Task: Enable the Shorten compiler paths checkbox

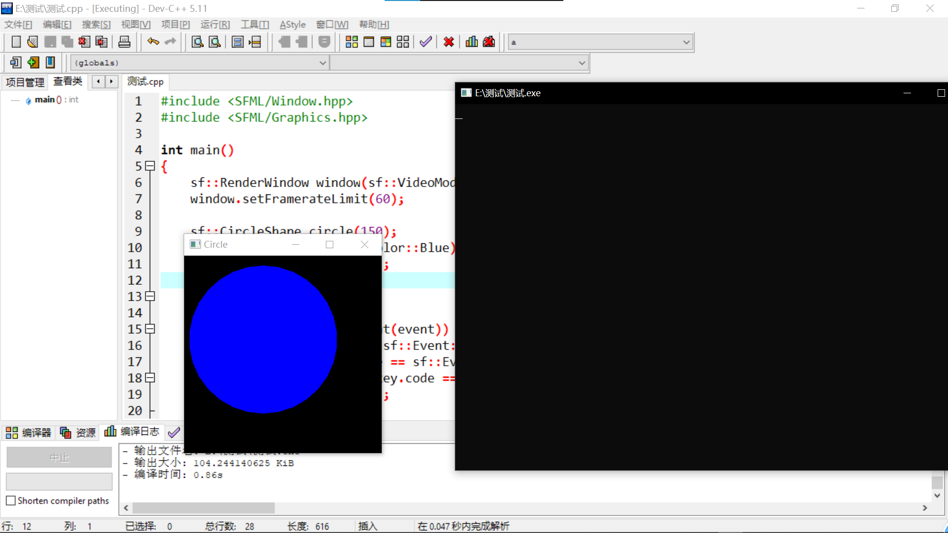Action: [10, 500]
